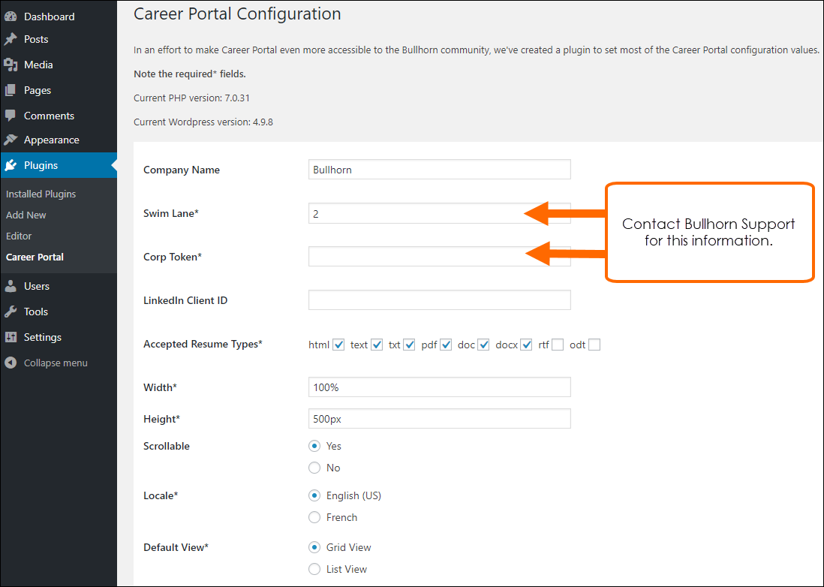Open Installed Plugins submenu link
Screen dimensions: 824x587
[41, 194]
